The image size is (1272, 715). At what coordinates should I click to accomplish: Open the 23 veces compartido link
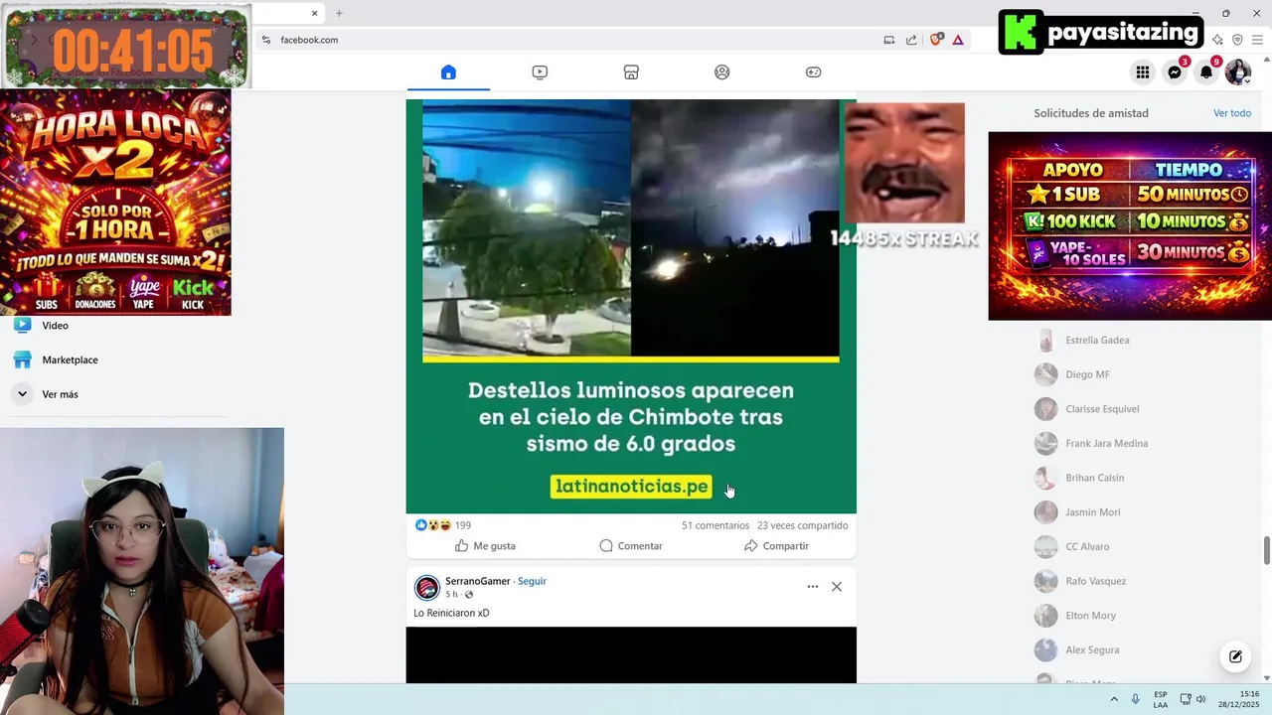pyautogui.click(x=803, y=525)
